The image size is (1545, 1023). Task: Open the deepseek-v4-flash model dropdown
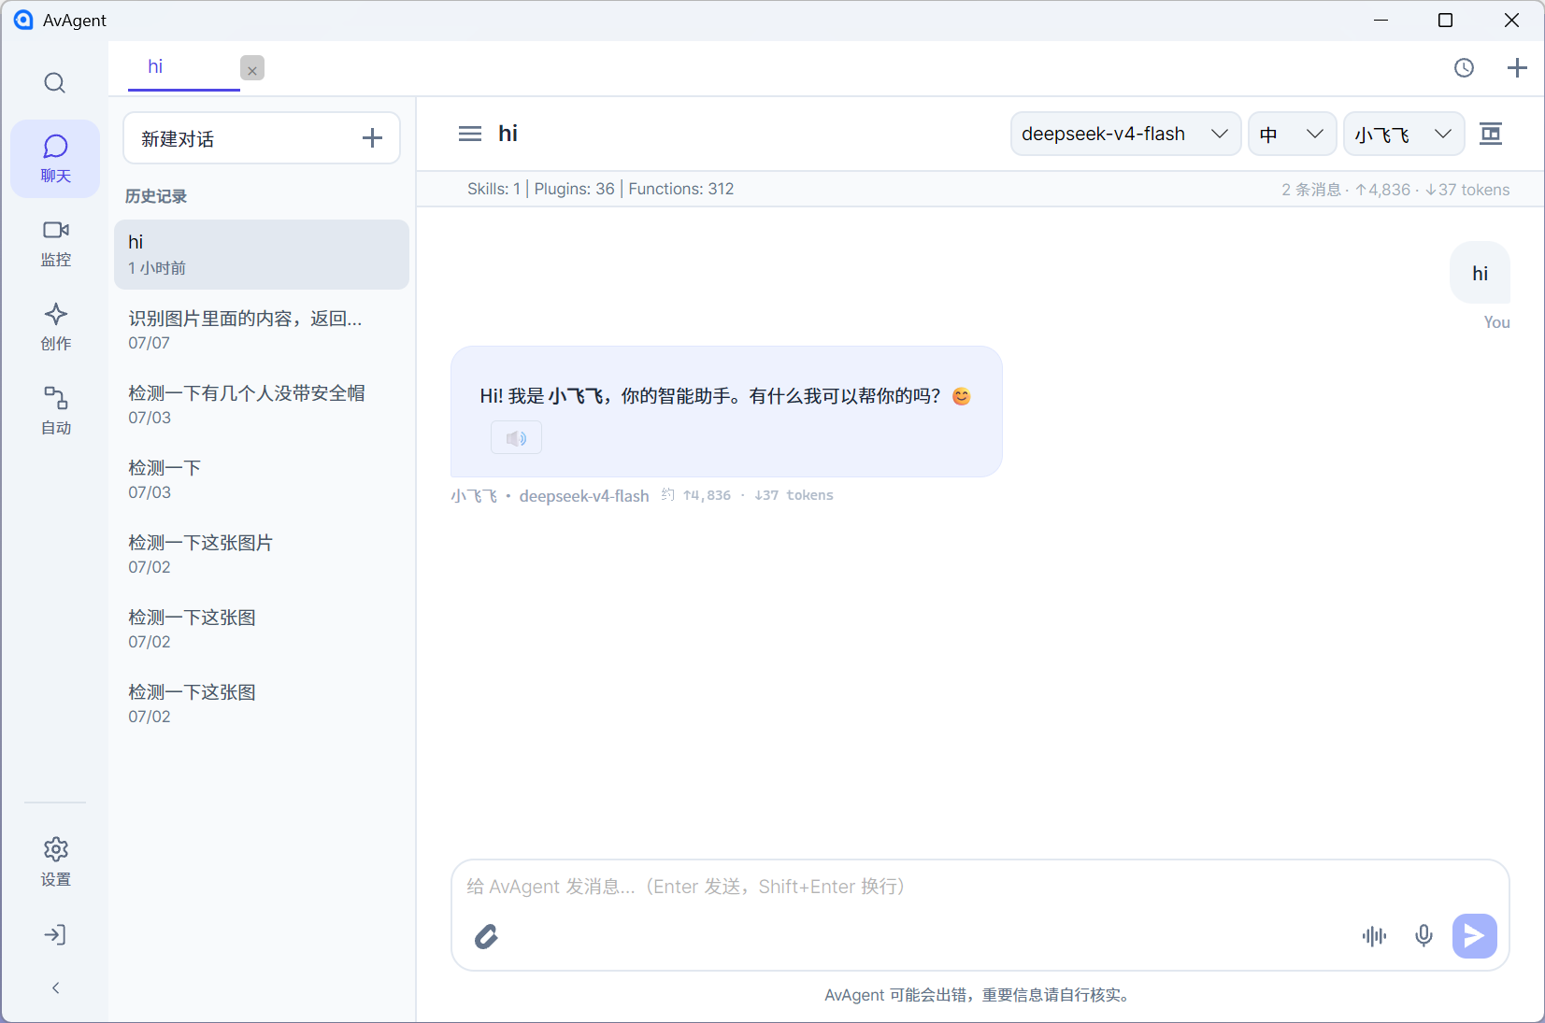click(1125, 134)
